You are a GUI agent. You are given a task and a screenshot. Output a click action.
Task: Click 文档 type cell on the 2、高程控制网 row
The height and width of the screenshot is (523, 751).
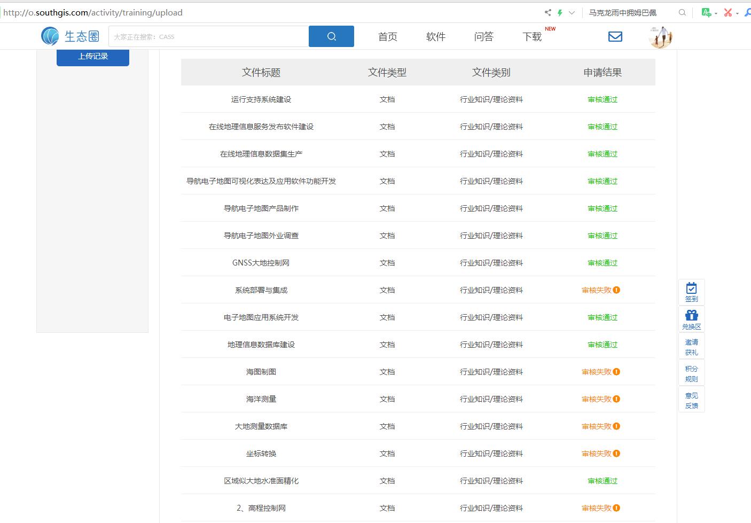pyautogui.click(x=387, y=508)
